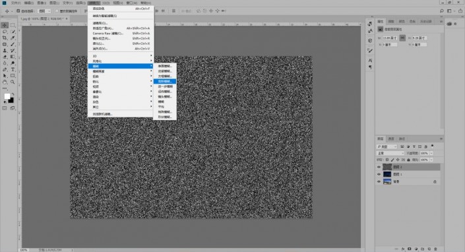Image resolution: width=465 pixels, height=252 pixels.
Task: Select the Crop tool
Action: [x=5, y=38]
